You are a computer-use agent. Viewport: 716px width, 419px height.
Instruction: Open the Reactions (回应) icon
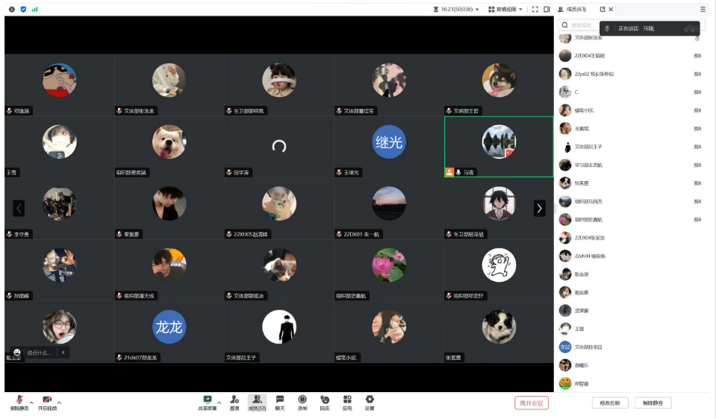325,400
